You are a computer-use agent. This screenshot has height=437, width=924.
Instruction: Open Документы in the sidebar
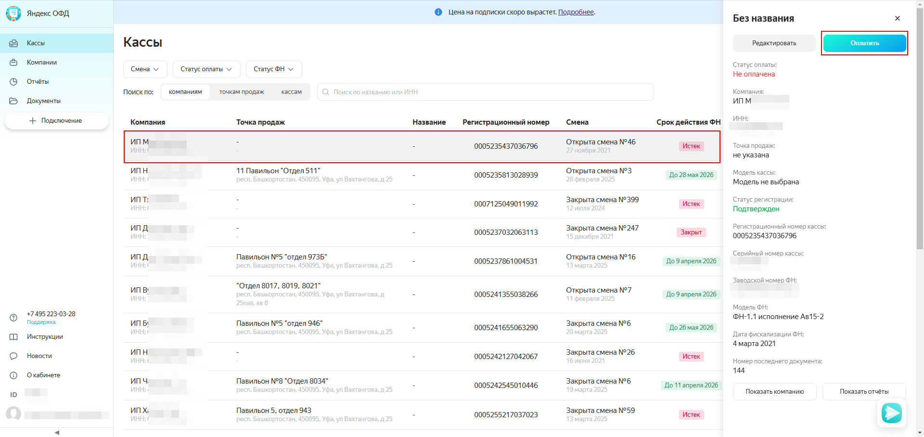coord(43,101)
